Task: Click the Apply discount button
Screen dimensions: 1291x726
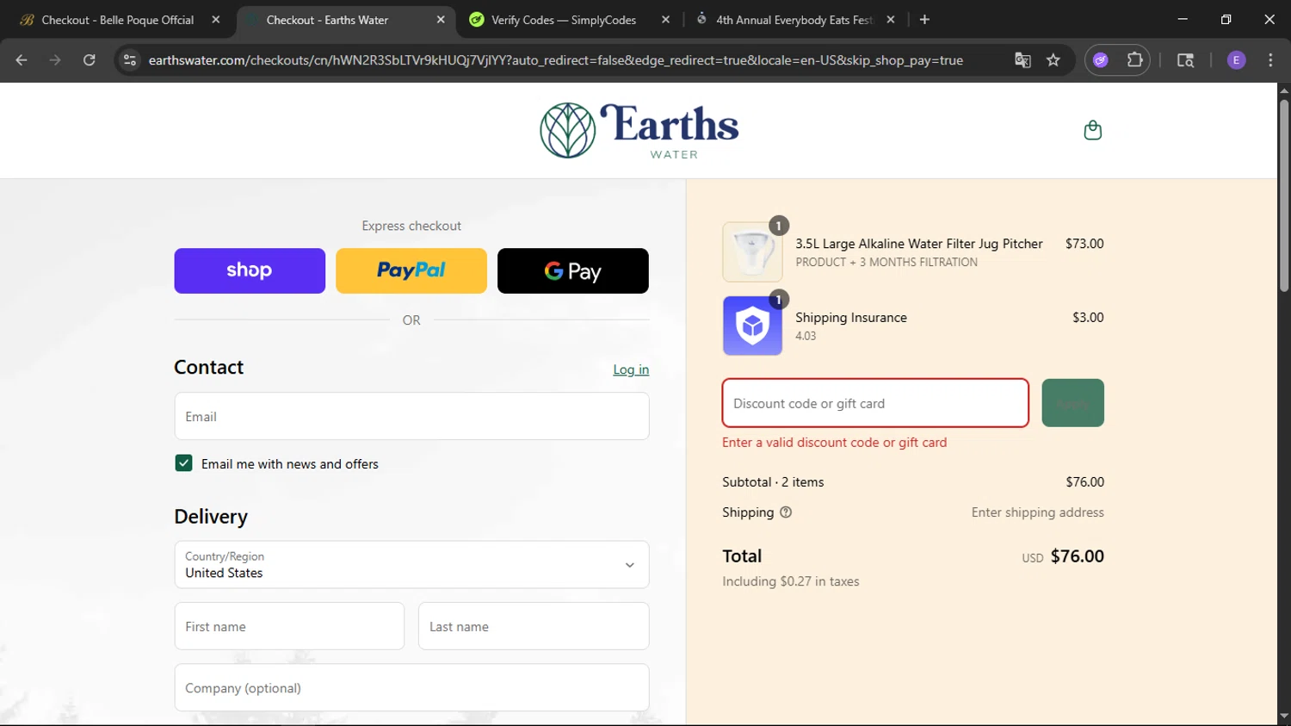Action: point(1072,403)
